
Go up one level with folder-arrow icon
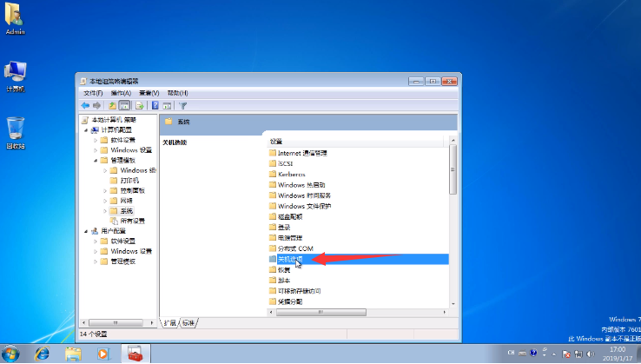(x=112, y=105)
